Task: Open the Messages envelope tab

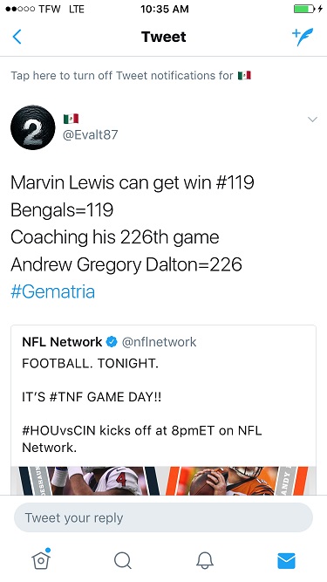Action: 286,560
